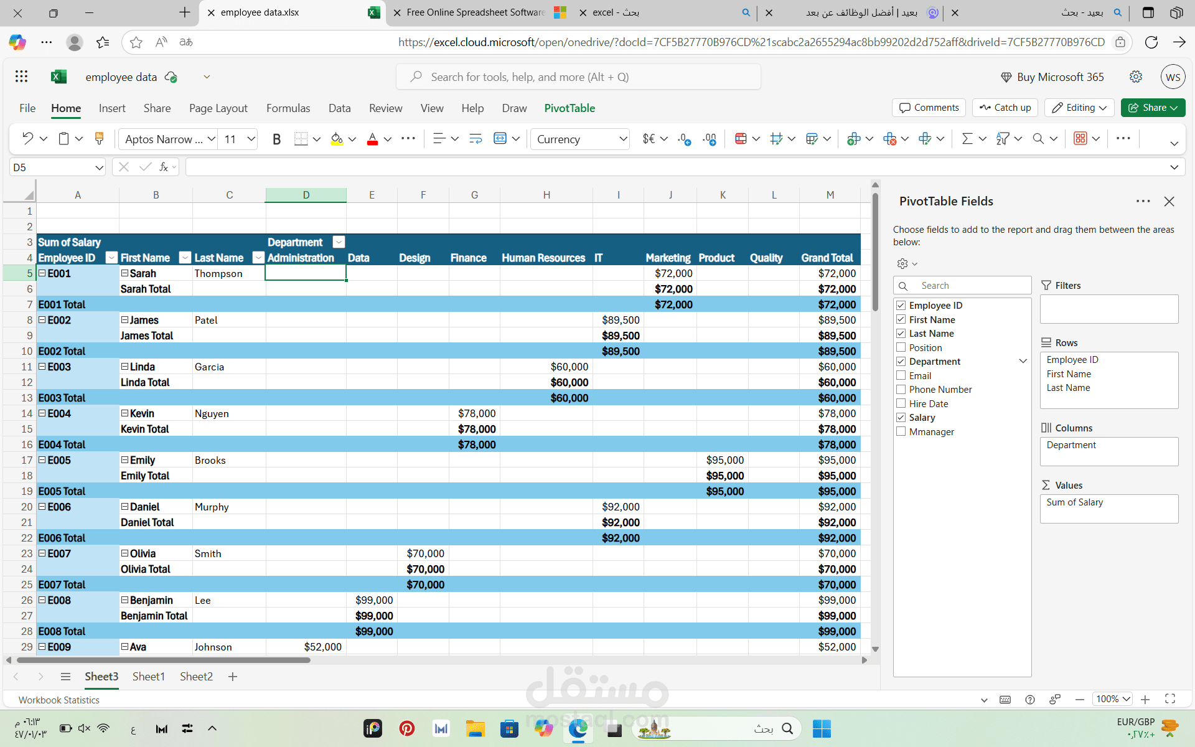Screen dimensions: 1195x747
Task: Click the Delete cells icon
Action: [x=889, y=139]
